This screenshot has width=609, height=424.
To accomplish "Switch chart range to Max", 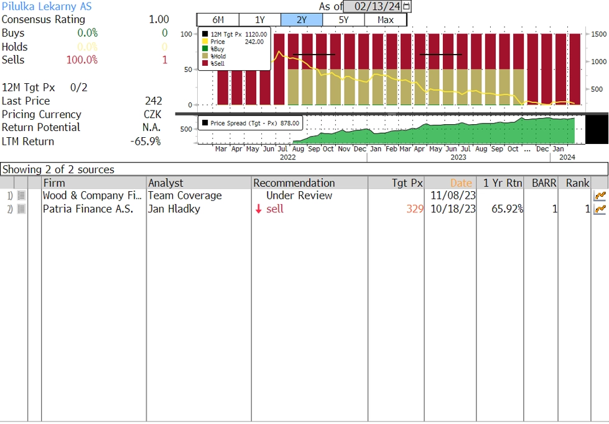I will pyautogui.click(x=386, y=20).
